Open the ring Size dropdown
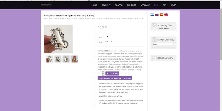222x111 pixels. (106, 37)
